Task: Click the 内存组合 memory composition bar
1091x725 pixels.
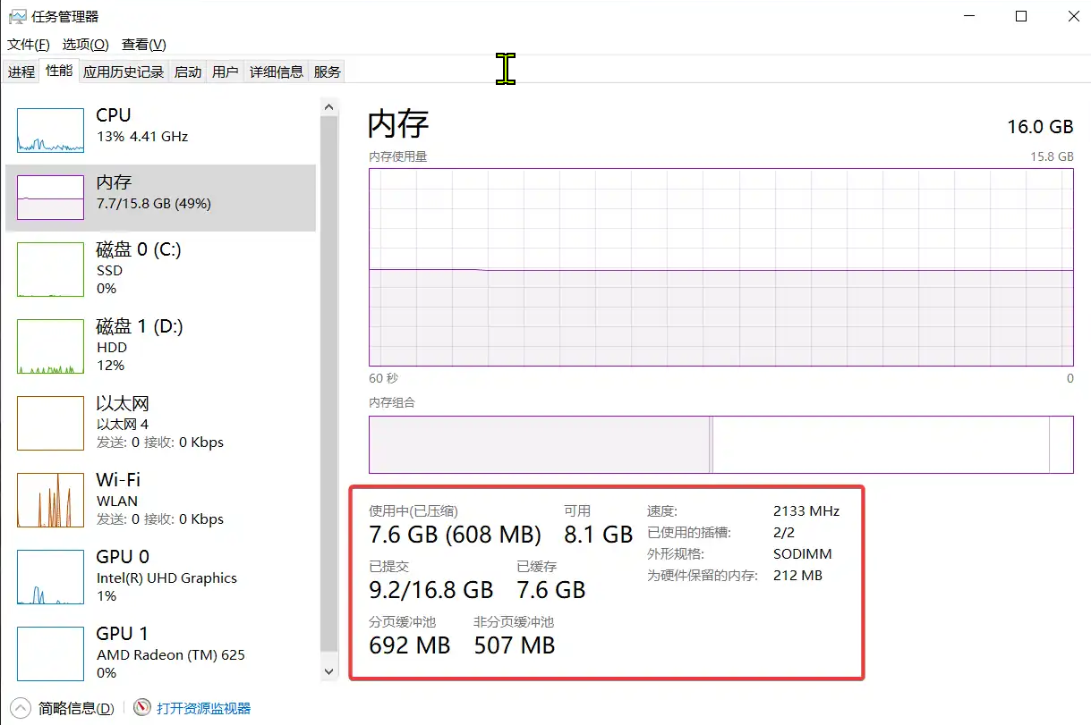Action: pyautogui.click(x=720, y=444)
